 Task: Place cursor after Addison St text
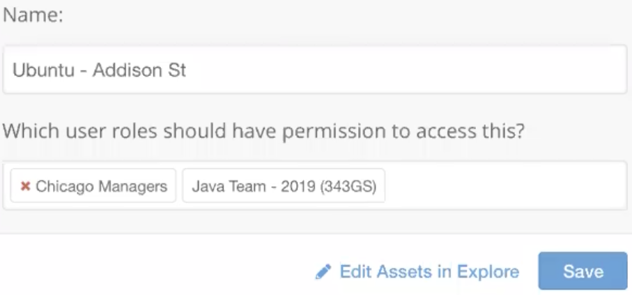pos(187,70)
